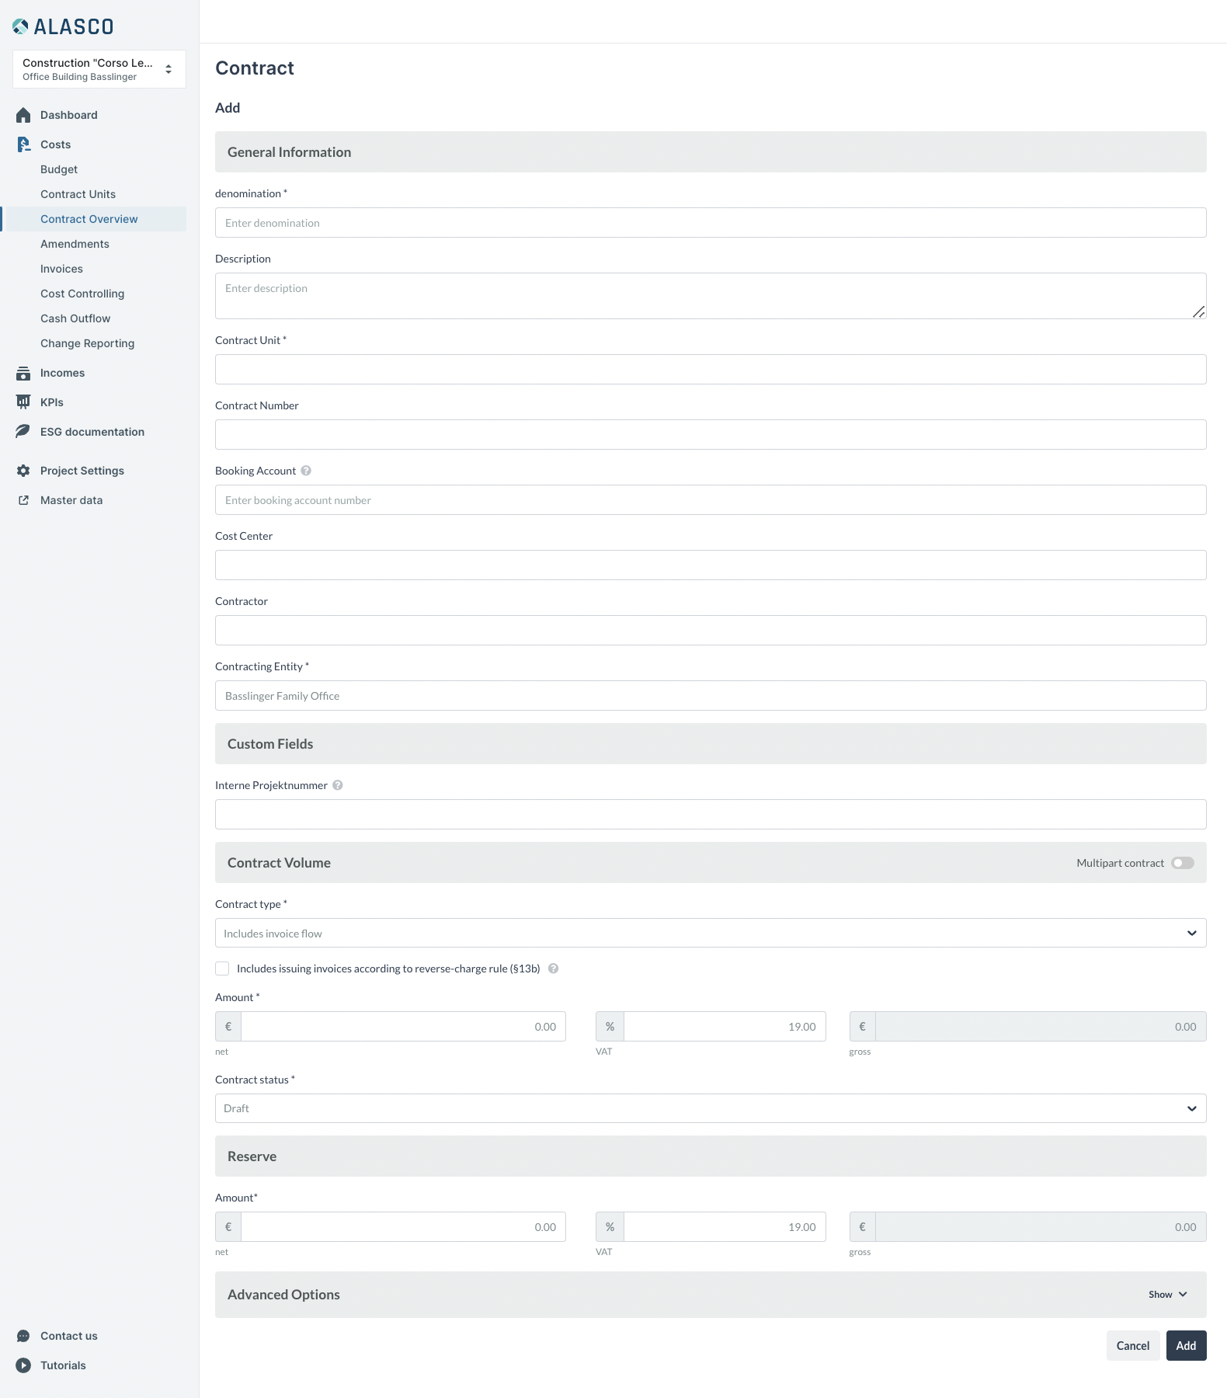Click the Master data external link icon

23,500
